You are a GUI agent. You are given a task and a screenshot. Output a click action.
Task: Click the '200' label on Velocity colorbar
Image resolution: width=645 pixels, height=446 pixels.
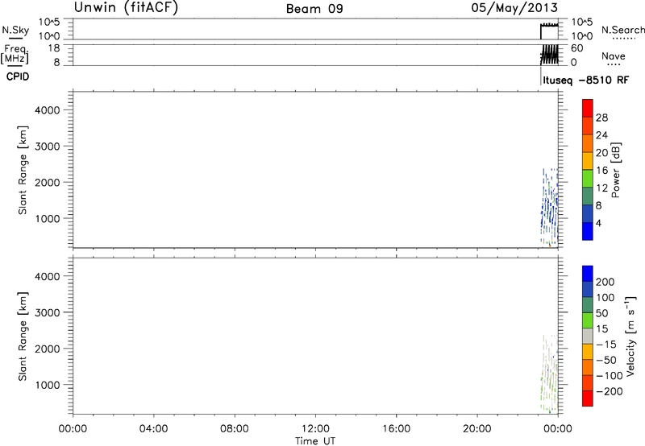coord(605,282)
